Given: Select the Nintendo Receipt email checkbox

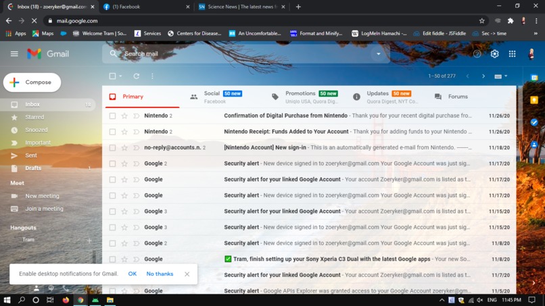Looking at the screenshot, I should [112, 132].
